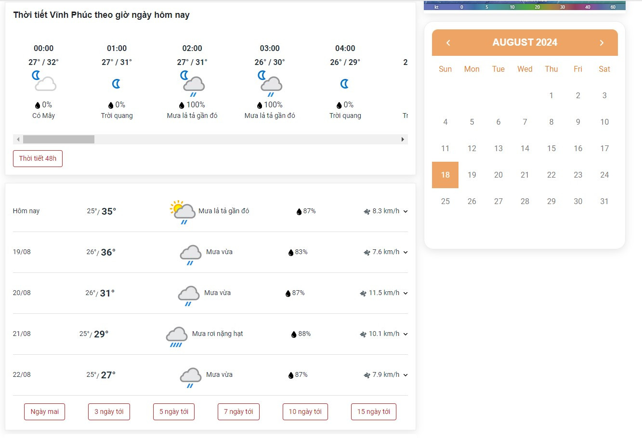Open the Ngày mai forecast
The image size is (642, 438).
point(45,412)
